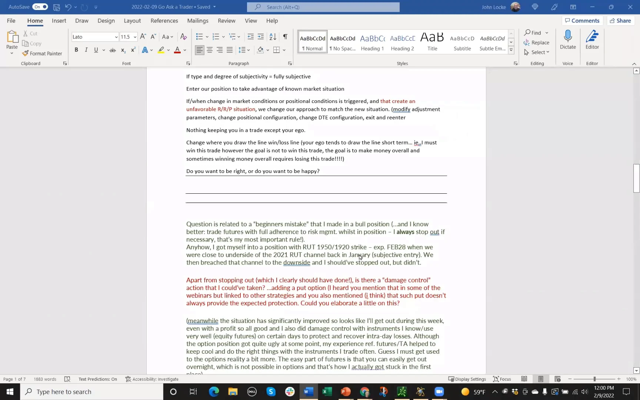Apply Heading 1 style

pos(372,42)
